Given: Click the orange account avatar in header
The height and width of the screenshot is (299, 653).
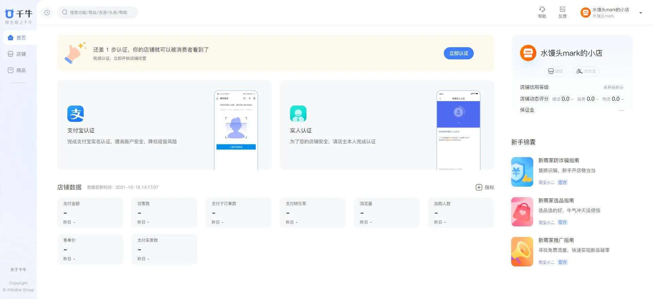Looking at the screenshot, I should (x=585, y=13).
